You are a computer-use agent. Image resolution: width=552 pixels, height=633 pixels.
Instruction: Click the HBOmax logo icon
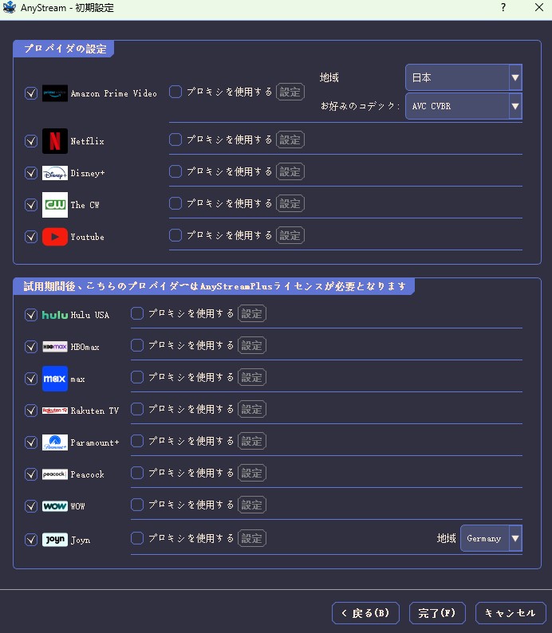coord(55,347)
